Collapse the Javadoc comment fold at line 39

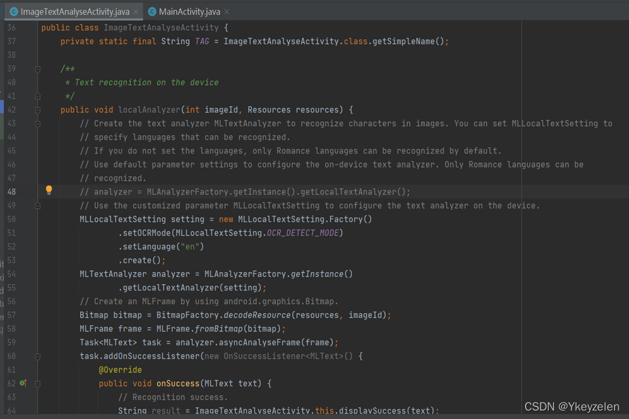point(37,69)
